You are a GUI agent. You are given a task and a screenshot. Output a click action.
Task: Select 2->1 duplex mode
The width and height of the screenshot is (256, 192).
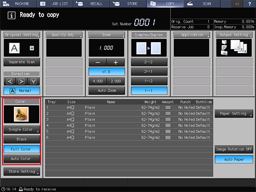(x=149, y=72)
